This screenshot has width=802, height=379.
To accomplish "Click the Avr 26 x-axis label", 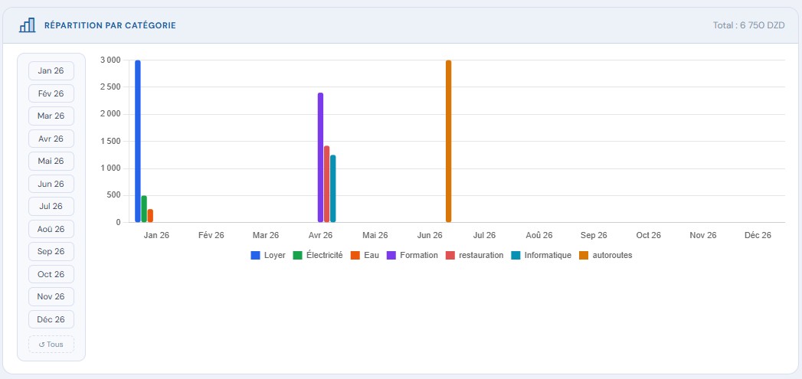I will coord(321,235).
